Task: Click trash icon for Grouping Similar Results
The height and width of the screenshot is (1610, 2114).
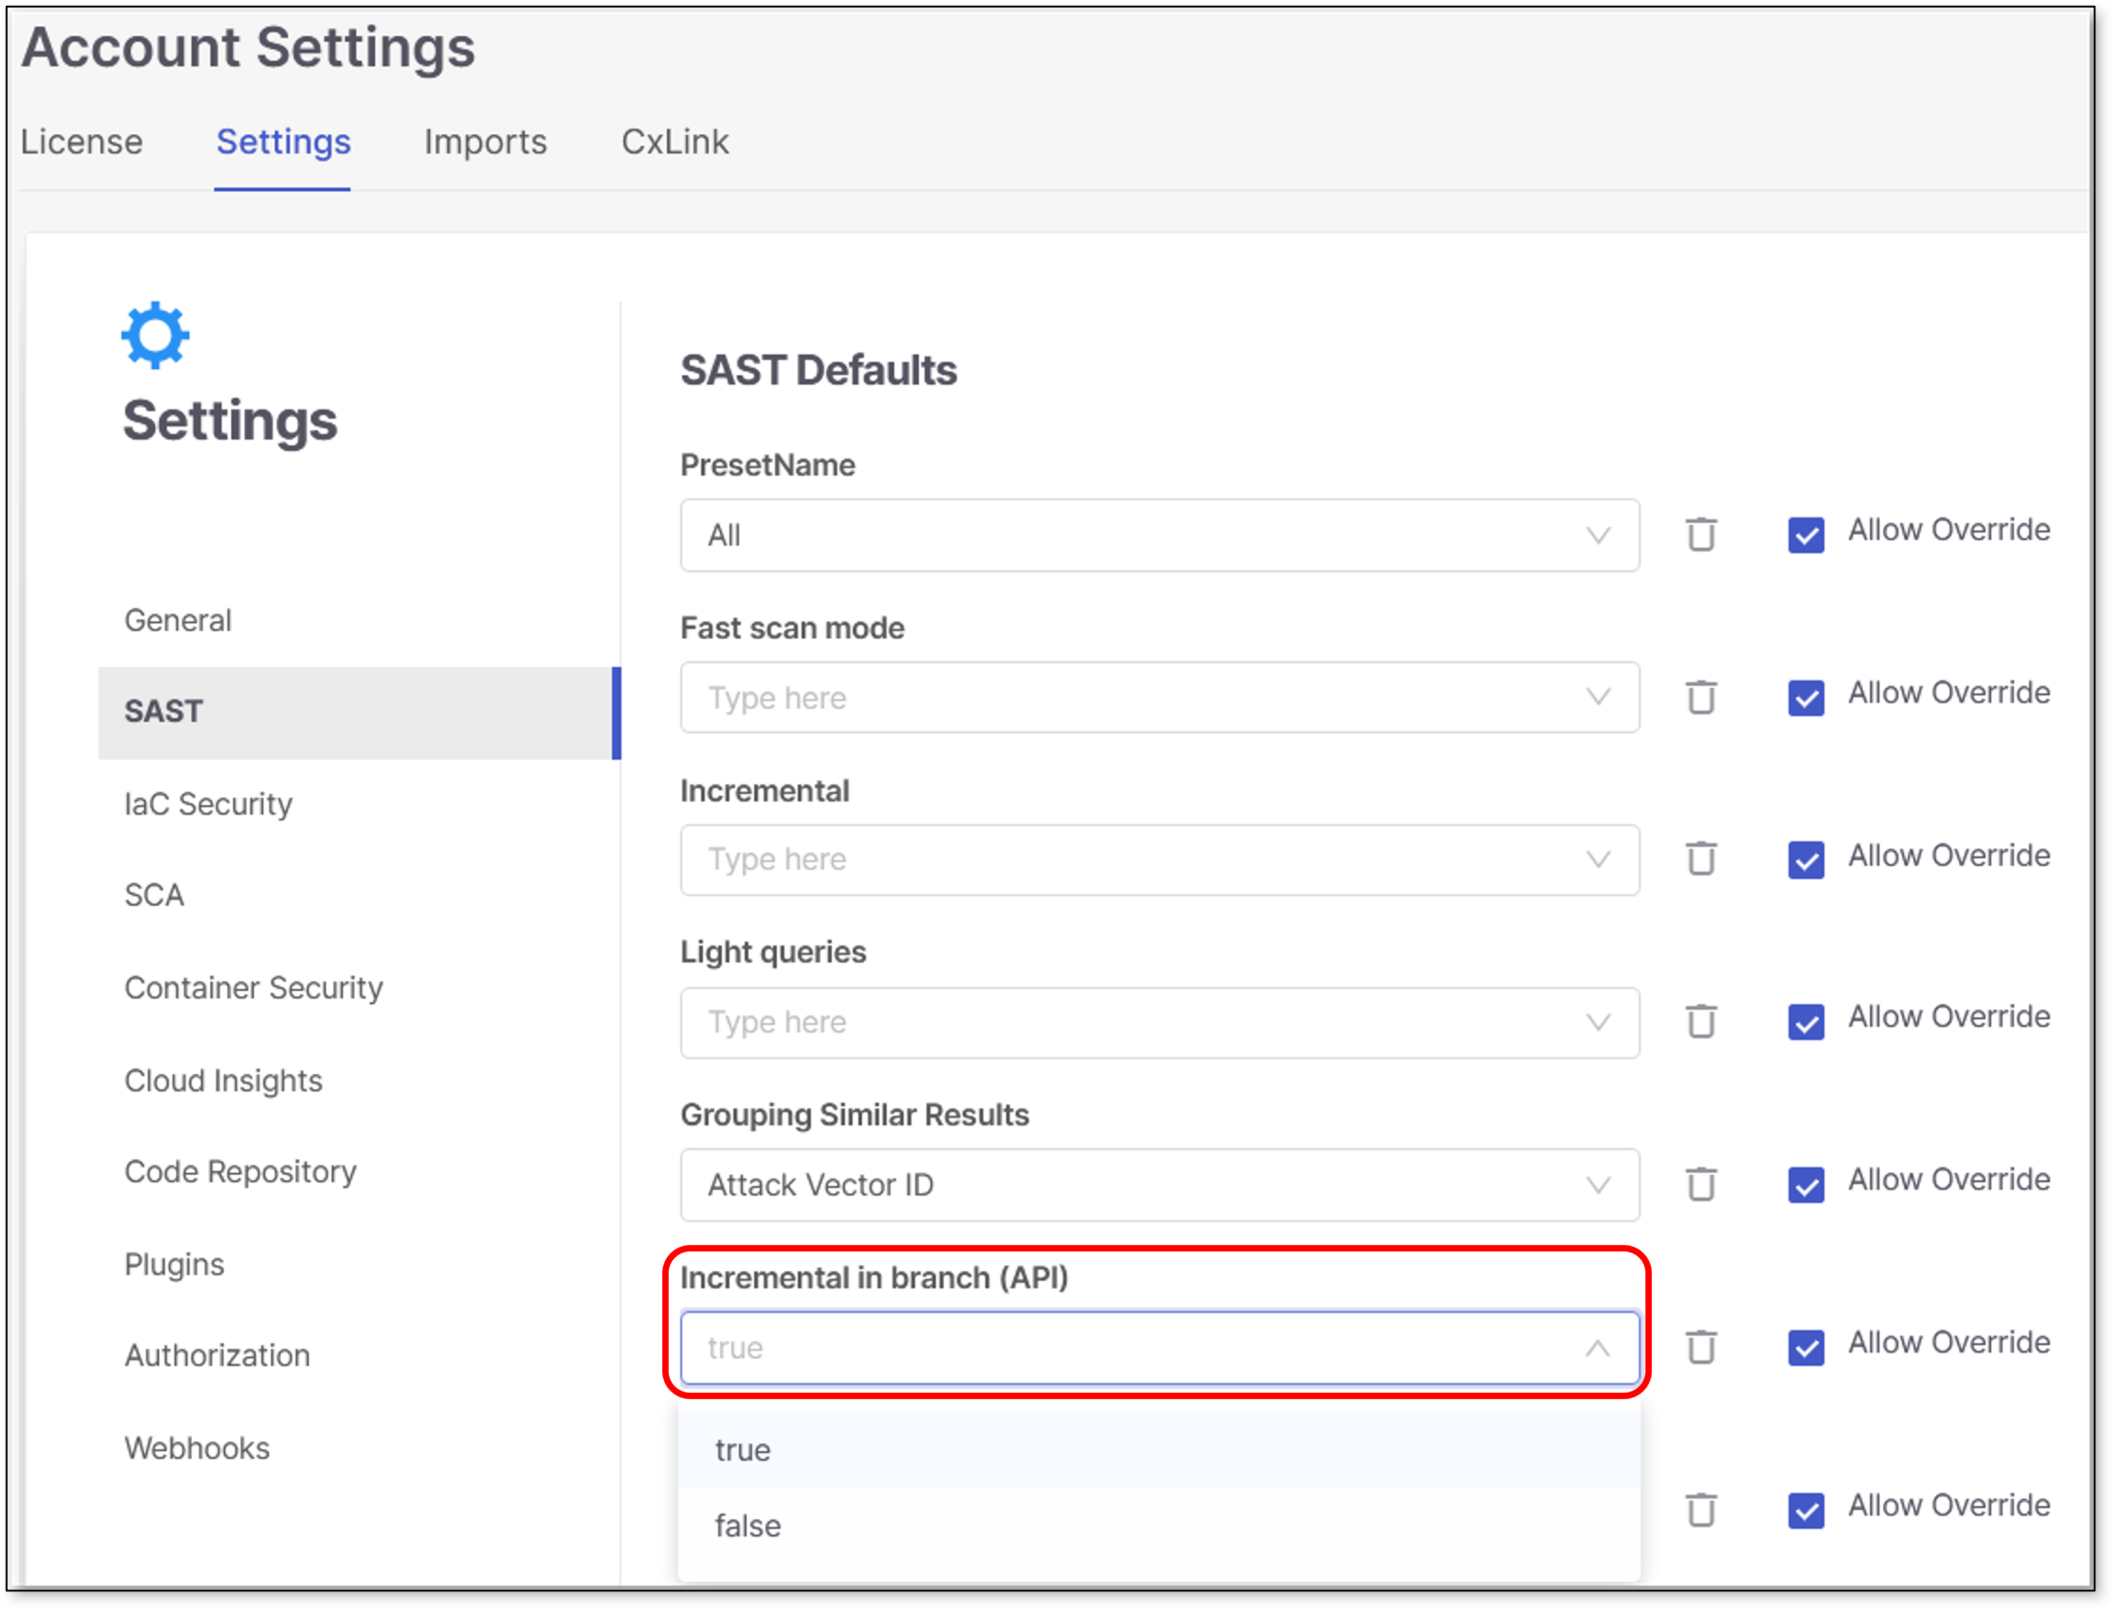Action: (x=1701, y=1184)
